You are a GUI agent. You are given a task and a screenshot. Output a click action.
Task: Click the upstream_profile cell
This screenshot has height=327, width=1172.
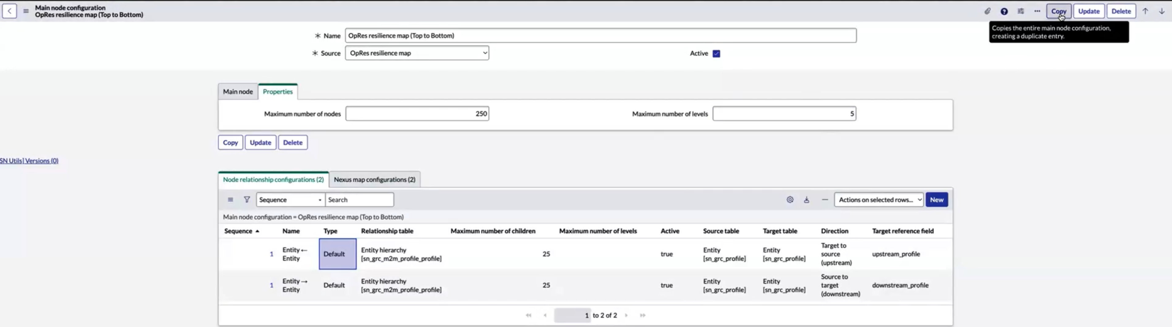(896, 254)
